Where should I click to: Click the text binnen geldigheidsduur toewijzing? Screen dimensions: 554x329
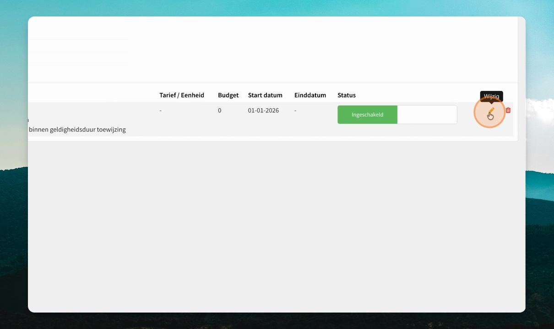77,129
